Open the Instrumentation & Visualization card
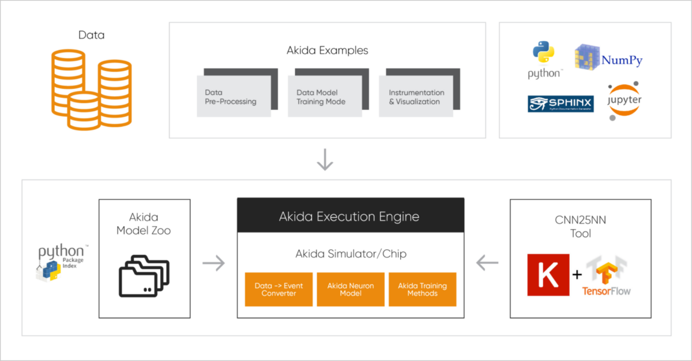The image size is (692, 361). point(415,96)
